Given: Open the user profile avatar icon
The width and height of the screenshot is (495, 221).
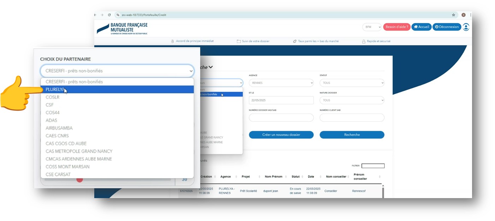Looking at the screenshot, I should pos(466,27).
